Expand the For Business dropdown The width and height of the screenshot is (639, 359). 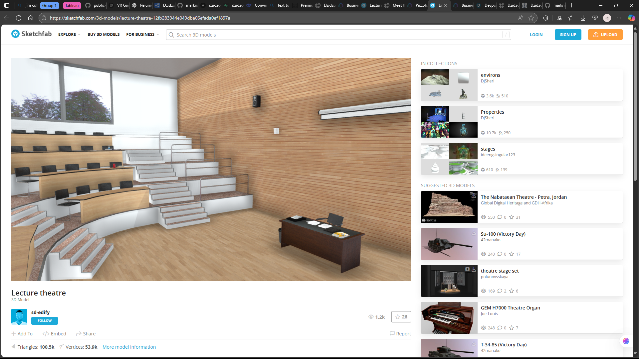(x=142, y=35)
